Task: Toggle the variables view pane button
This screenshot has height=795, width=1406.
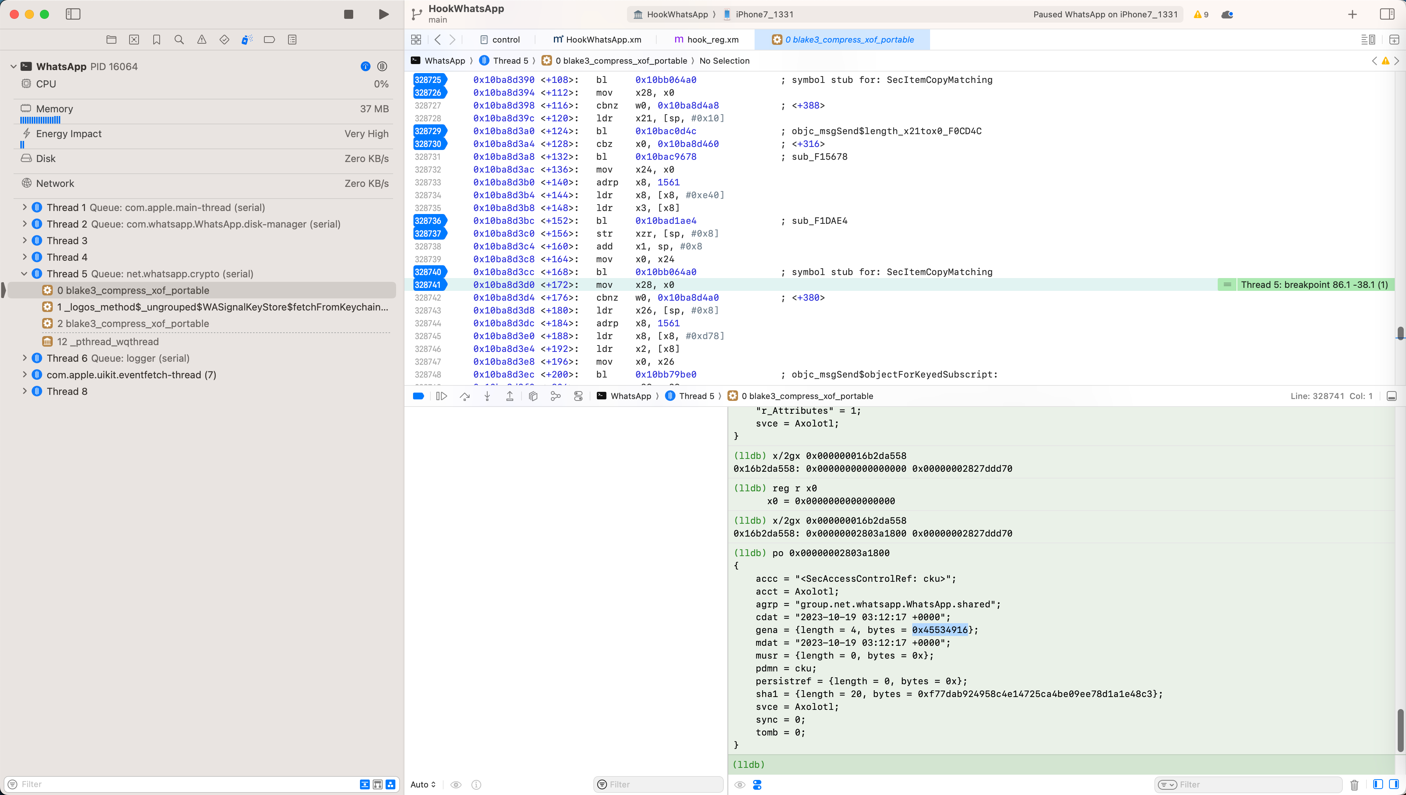Action: point(1378,784)
